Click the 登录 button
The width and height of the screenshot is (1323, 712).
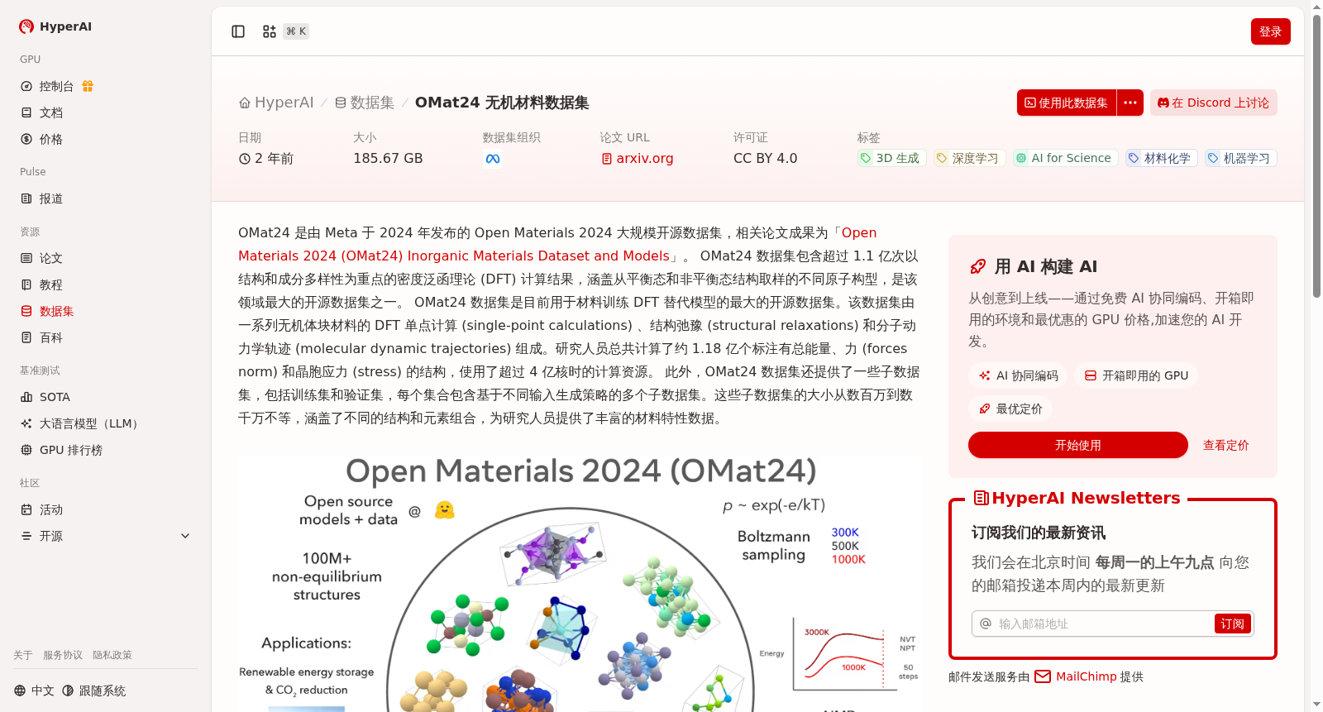[1271, 31]
